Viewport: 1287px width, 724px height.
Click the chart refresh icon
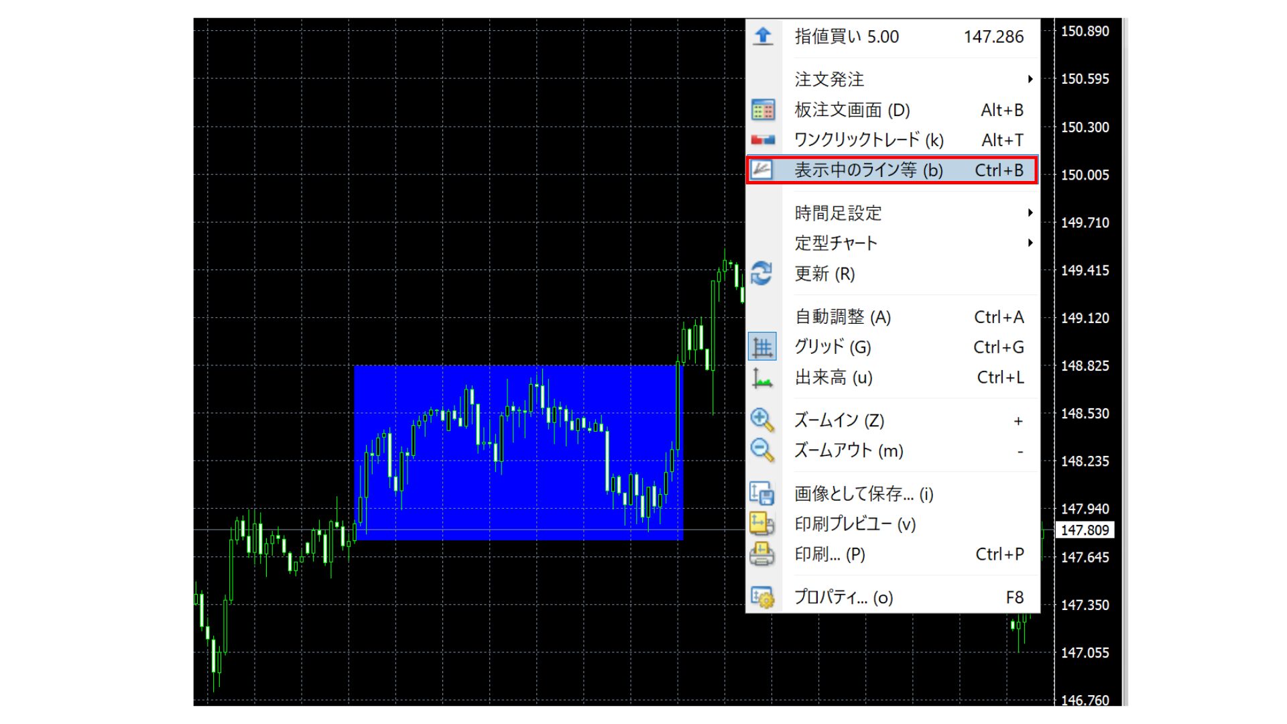(762, 274)
